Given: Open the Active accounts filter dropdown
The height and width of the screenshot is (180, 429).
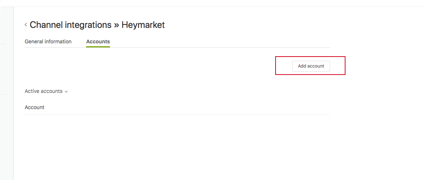Looking at the screenshot, I should [46, 91].
